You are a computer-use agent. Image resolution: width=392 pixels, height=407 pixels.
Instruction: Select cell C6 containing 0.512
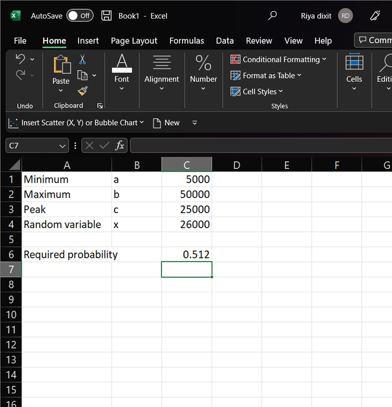pos(186,254)
